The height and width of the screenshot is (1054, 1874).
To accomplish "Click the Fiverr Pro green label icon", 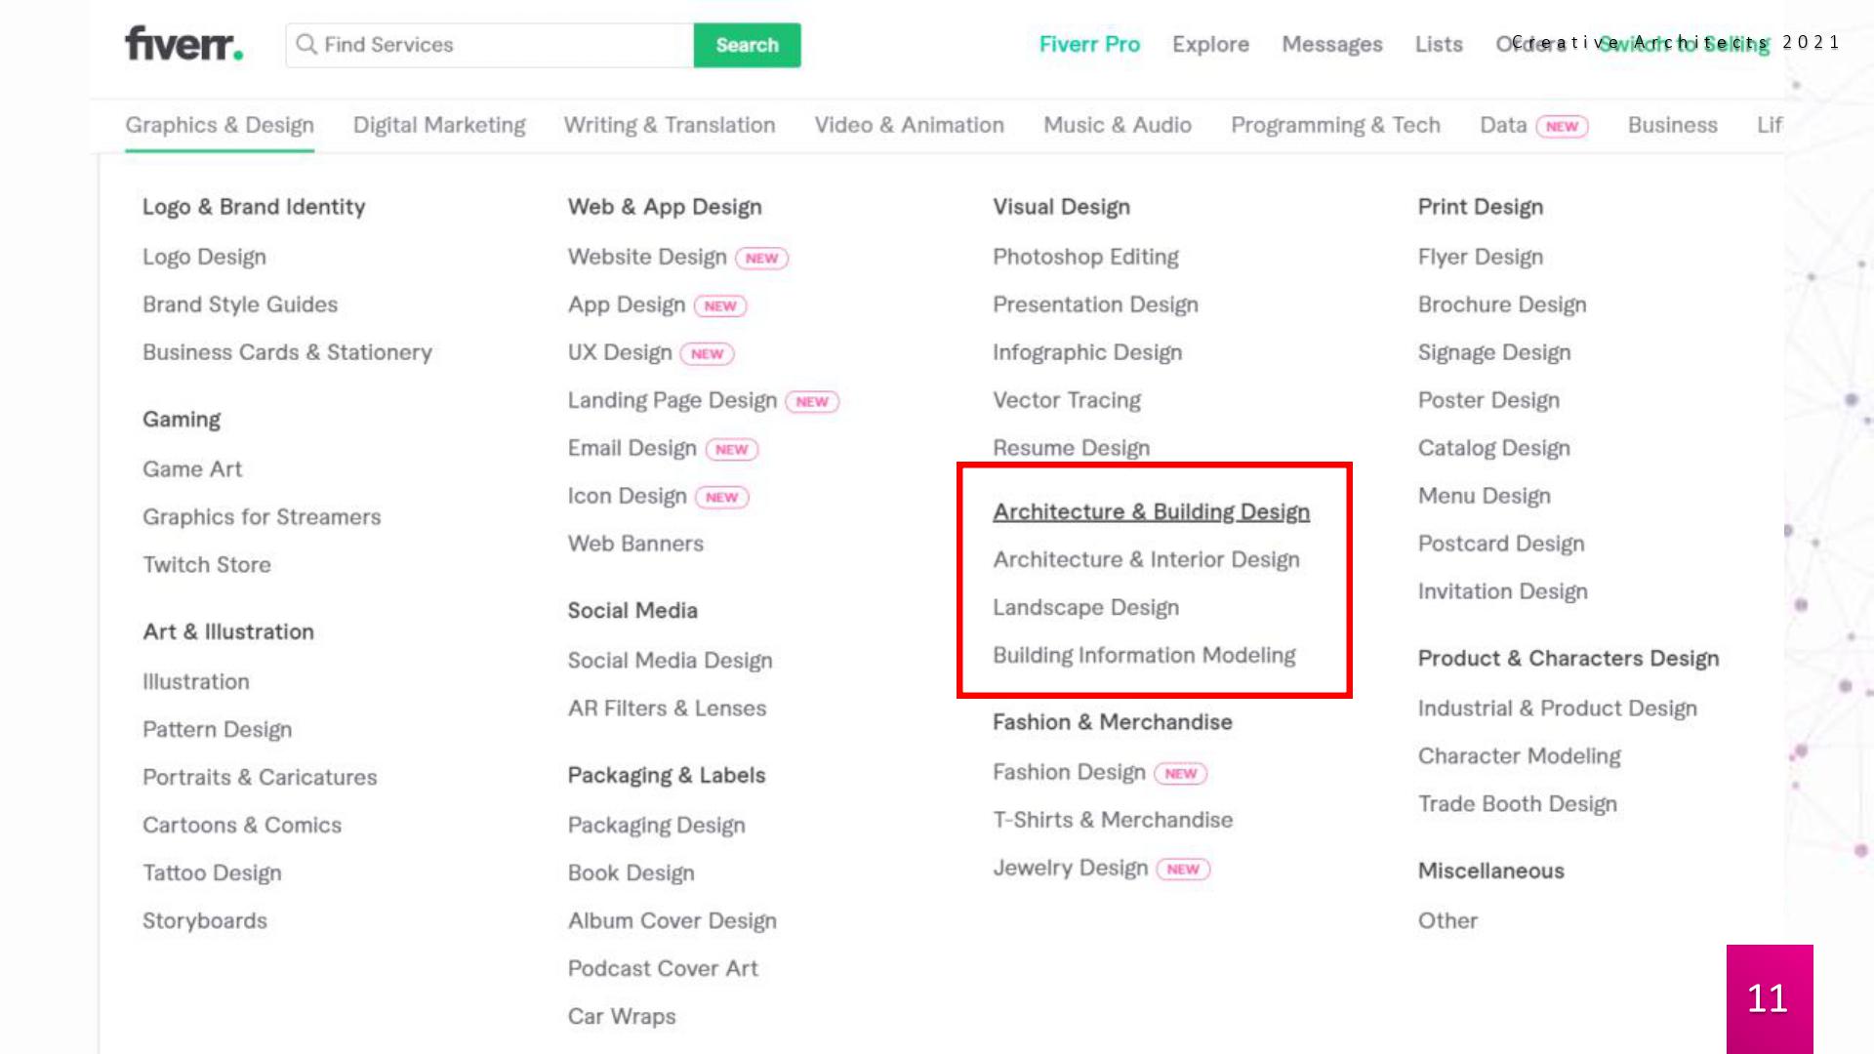I will click(1087, 43).
